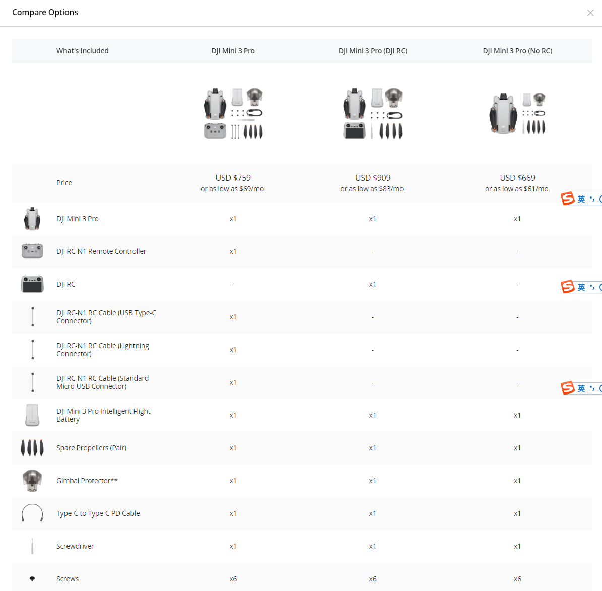The width and height of the screenshot is (602, 591).
Task: Click the USB Type-C RC cable icon
Action: pos(32,317)
